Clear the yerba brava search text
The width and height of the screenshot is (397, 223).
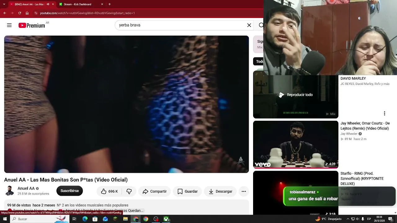pos(249,25)
